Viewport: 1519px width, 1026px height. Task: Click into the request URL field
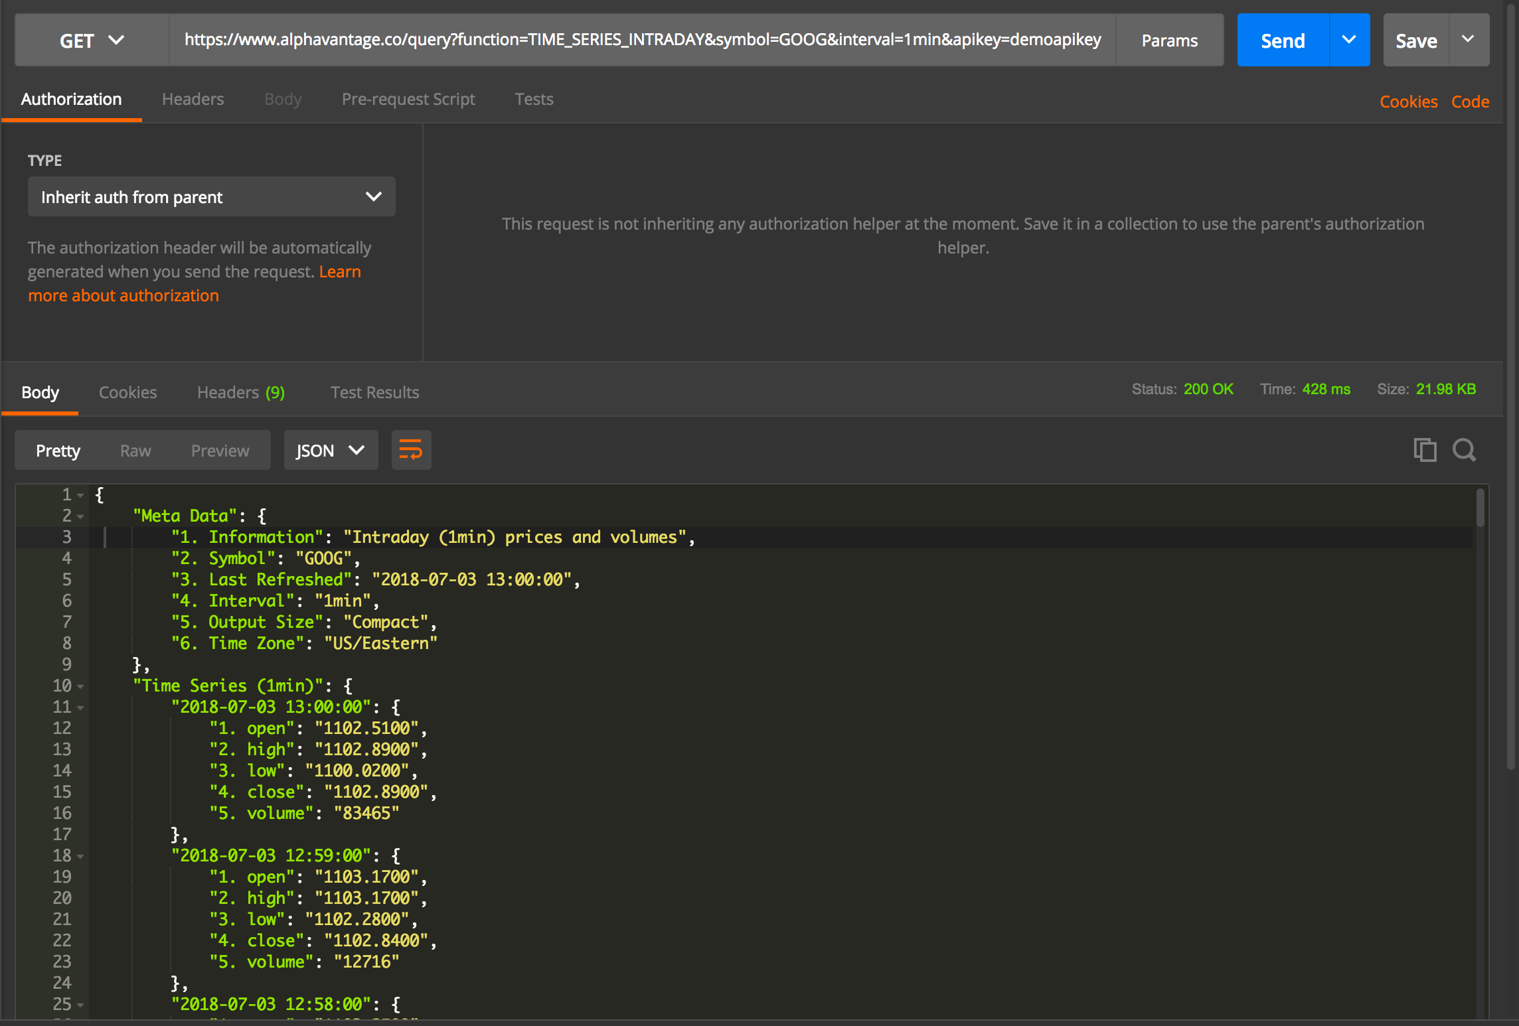pyautogui.click(x=641, y=40)
